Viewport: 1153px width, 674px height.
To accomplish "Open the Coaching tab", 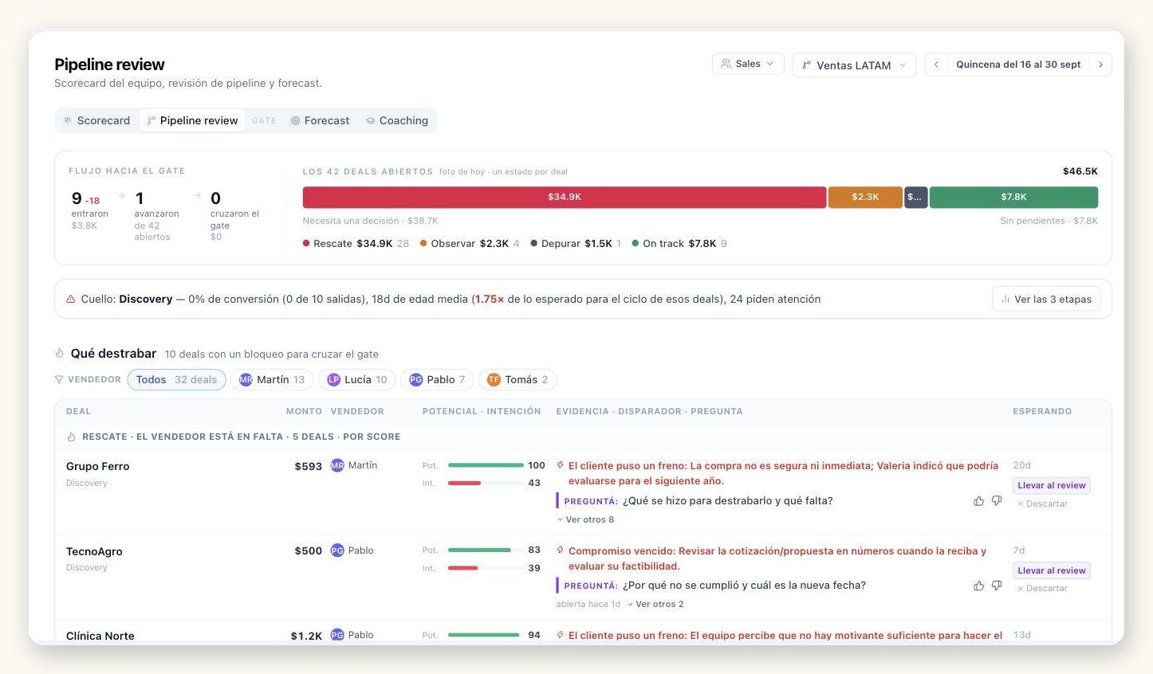I will 397,120.
